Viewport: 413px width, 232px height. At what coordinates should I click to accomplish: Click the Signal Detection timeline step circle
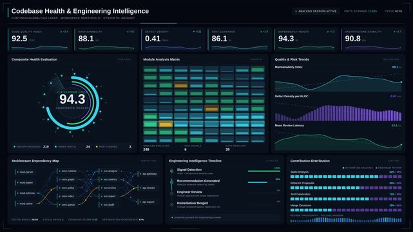pyautogui.click(x=172, y=171)
